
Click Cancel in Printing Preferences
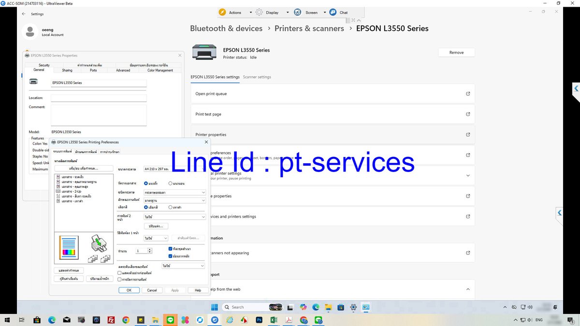point(152,290)
